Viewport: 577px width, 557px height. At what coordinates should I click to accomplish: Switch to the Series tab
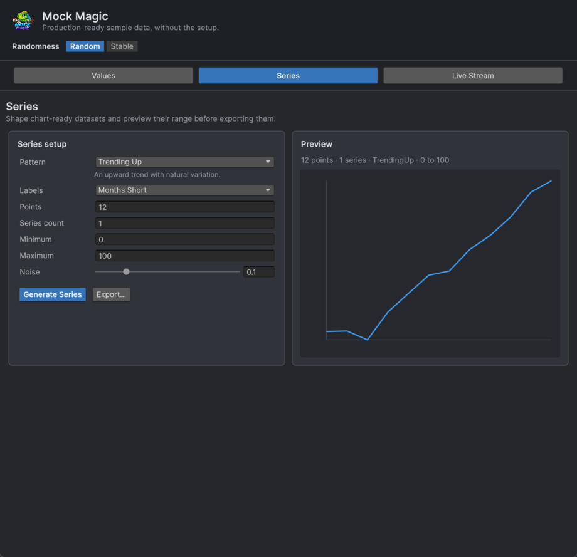click(288, 75)
